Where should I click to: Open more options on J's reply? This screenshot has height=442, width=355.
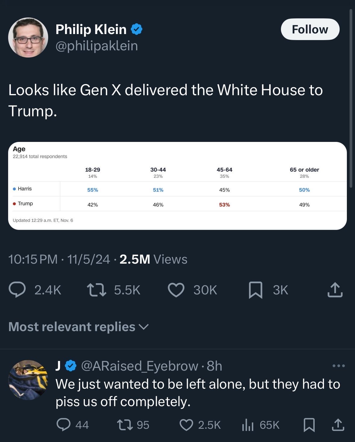[338, 366]
